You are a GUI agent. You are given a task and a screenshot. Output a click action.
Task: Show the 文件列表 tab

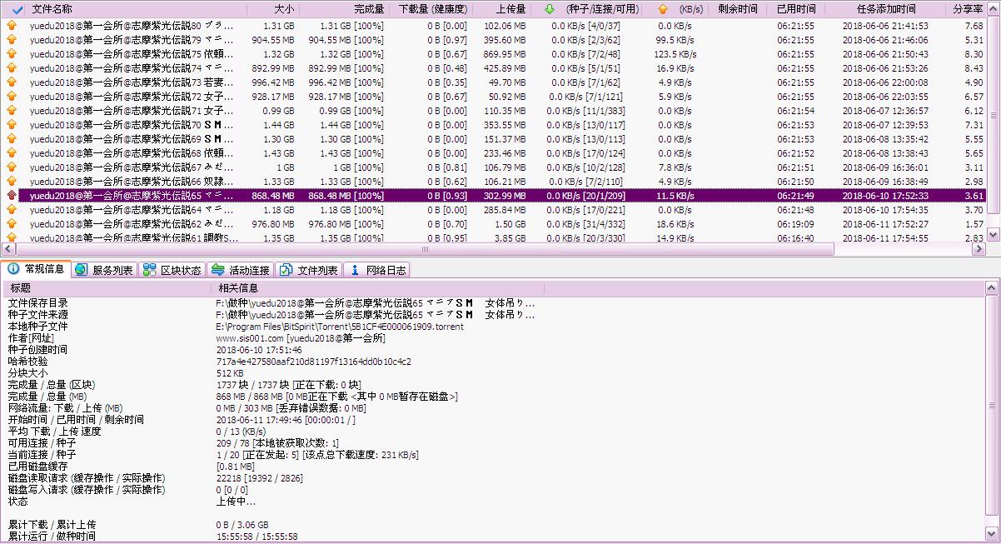(309, 270)
